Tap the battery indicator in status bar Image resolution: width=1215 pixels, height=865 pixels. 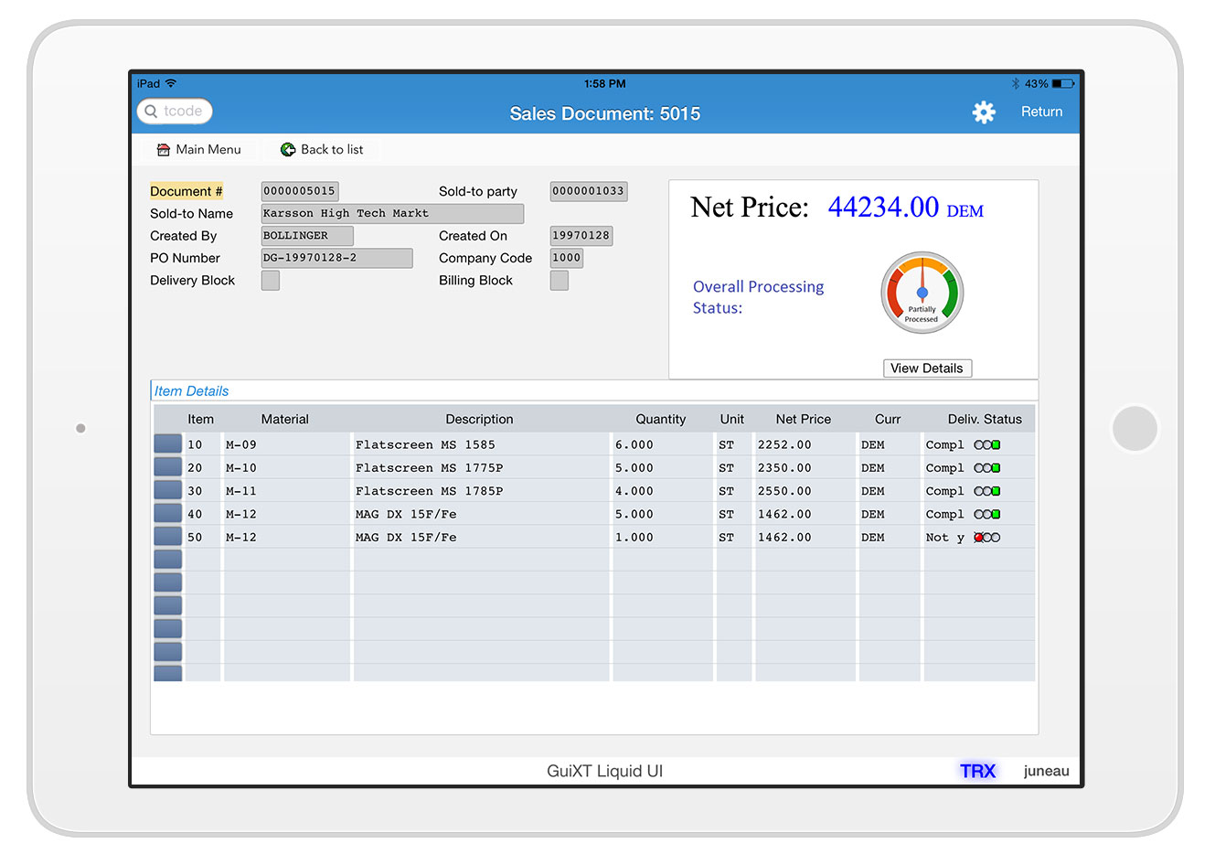pos(1062,84)
